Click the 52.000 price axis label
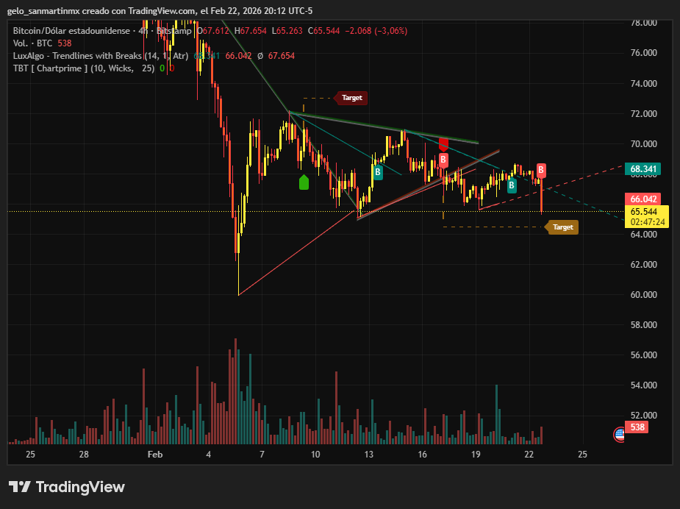This screenshot has width=680, height=509. tap(643, 416)
